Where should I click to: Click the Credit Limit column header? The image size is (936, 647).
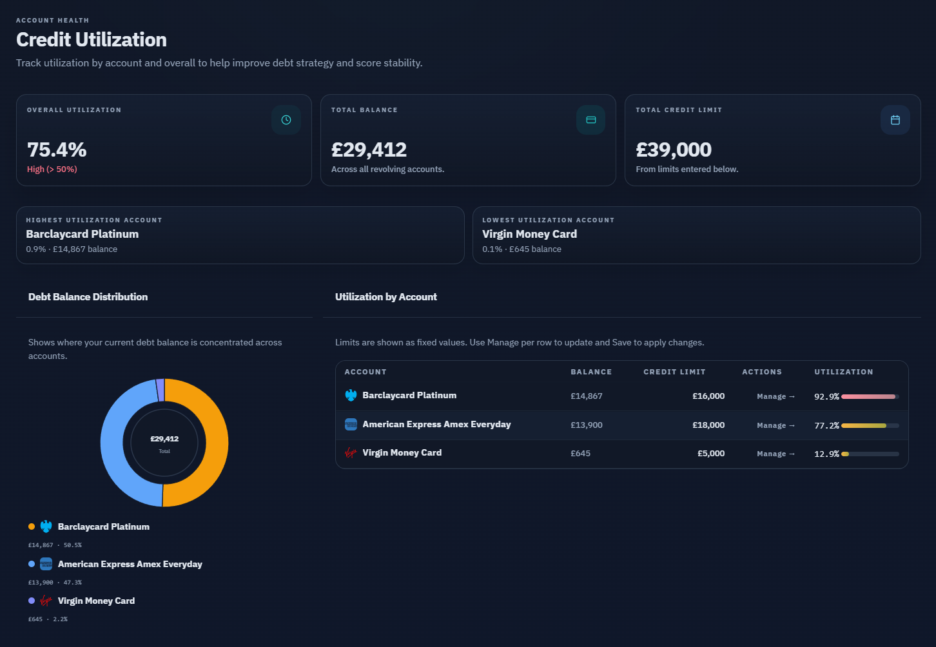tap(674, 372)
